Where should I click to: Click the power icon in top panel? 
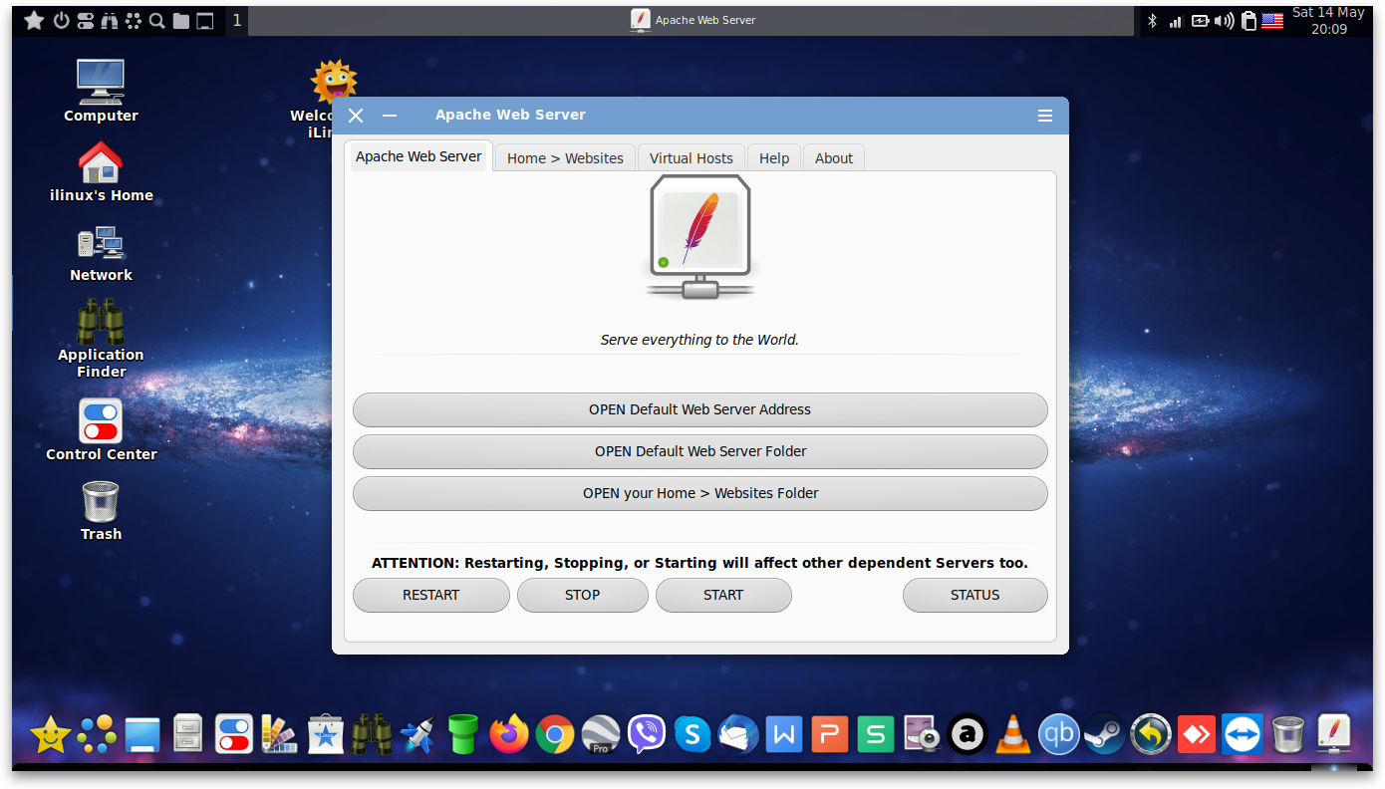pos(62,20)
